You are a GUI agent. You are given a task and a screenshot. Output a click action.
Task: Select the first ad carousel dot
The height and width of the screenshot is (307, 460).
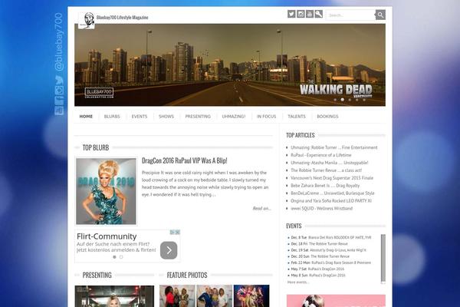114,257
